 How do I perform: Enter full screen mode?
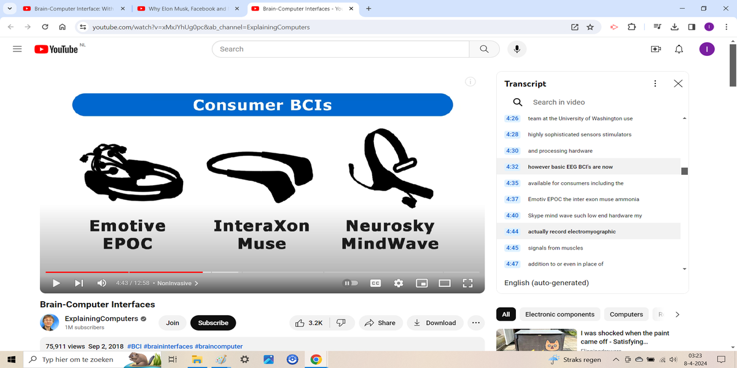pyautogui.click(x=467, y=283)
